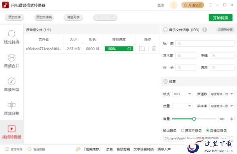
Task: Click the 闪电音频格式转换器 app logo
Action: 5,5
